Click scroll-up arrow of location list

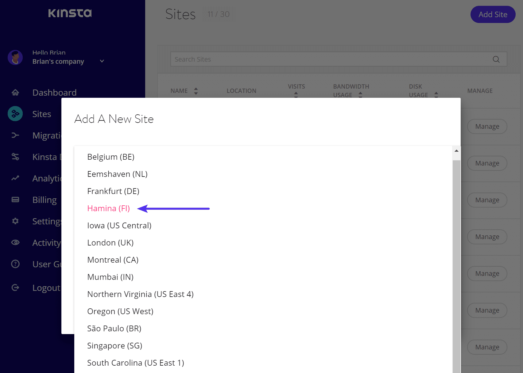click(x=456, y=151)
